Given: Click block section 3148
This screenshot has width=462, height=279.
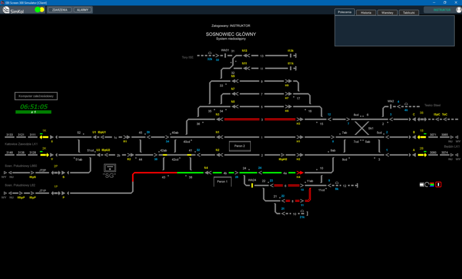Looking at the screenshot, I should click(x=10, y=155).
